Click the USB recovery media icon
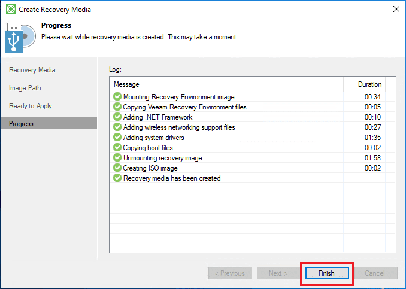Image resolution: width=406 pixels, height=289 pixels. coord(20,38)
